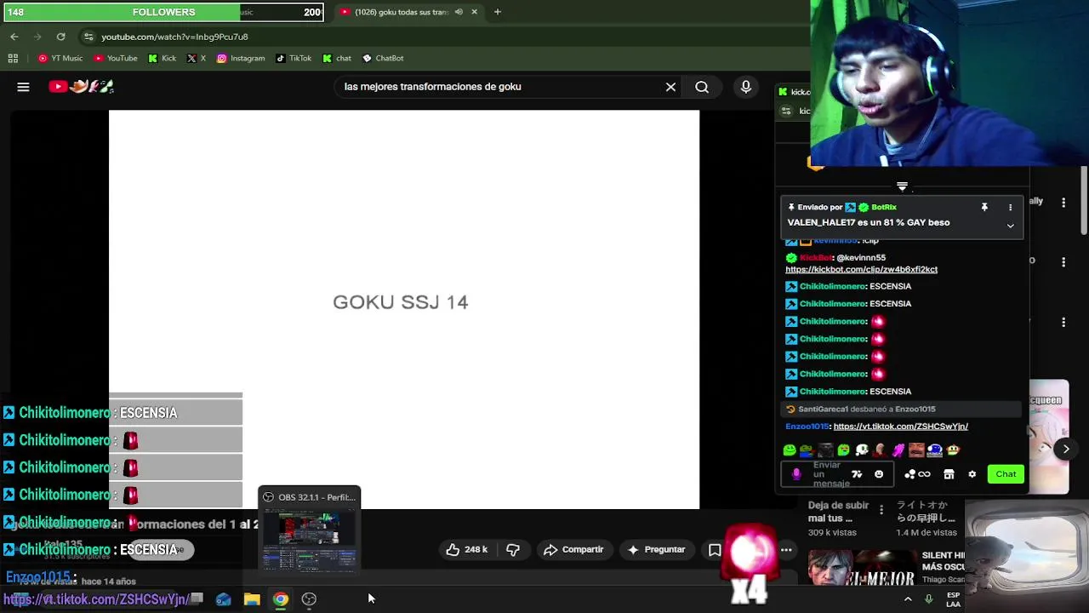Select the ghost skull emote
This screenshot has width=1089, height=613.
pos(862,450)
